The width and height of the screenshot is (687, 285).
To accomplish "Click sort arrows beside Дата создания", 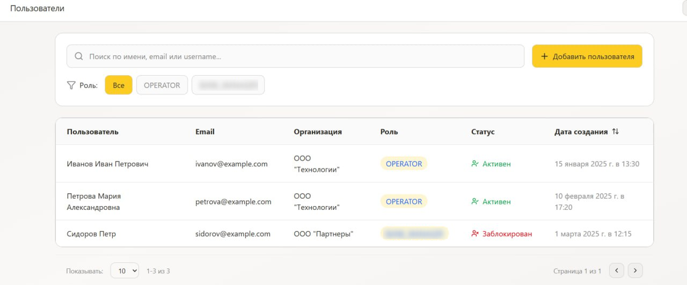I will (616, 131).
